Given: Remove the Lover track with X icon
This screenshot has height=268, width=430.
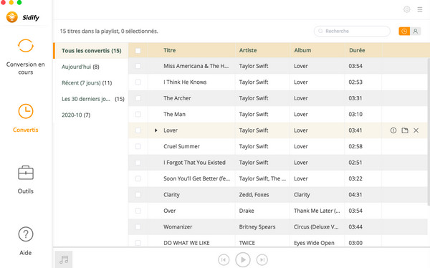Looking at the screenshot, I should pyautogui.click(x=416, y=130).
